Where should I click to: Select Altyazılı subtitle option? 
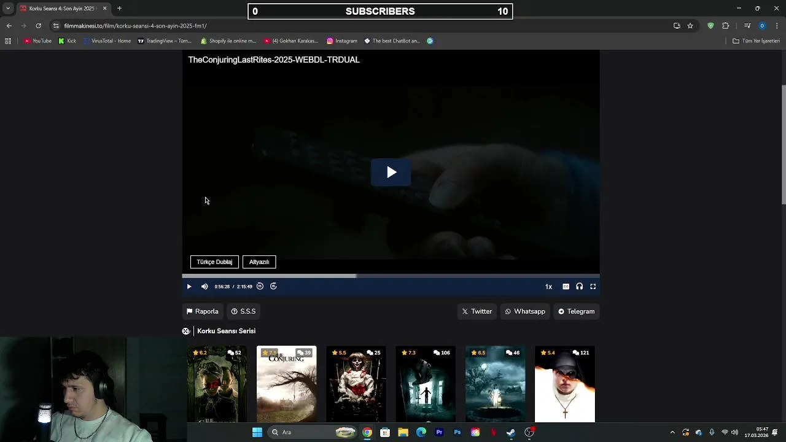pos(259,262)
